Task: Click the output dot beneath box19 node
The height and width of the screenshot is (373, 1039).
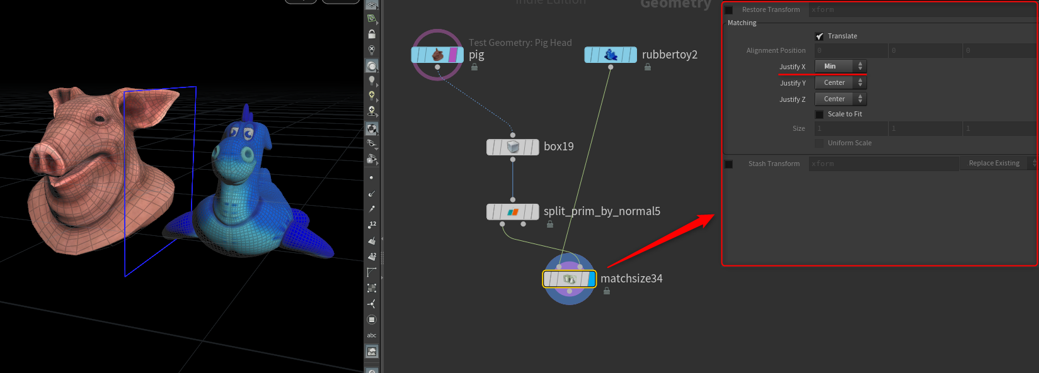Action: pyautogui.click(x=513, y=159)
